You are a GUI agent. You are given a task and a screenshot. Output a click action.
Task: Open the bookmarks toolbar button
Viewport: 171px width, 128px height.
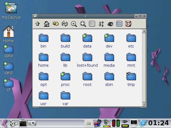tap(56, 24)
